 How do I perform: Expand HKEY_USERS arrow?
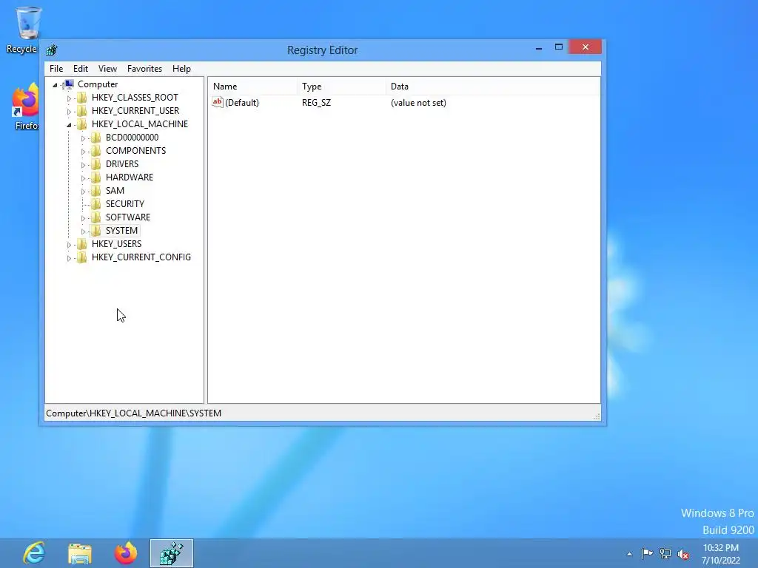[69, 245]
